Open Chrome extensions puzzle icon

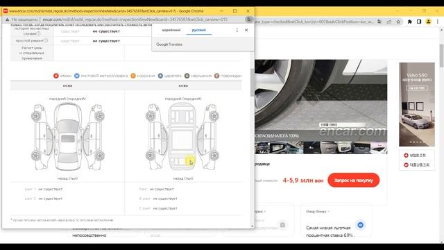click(410, 22)
